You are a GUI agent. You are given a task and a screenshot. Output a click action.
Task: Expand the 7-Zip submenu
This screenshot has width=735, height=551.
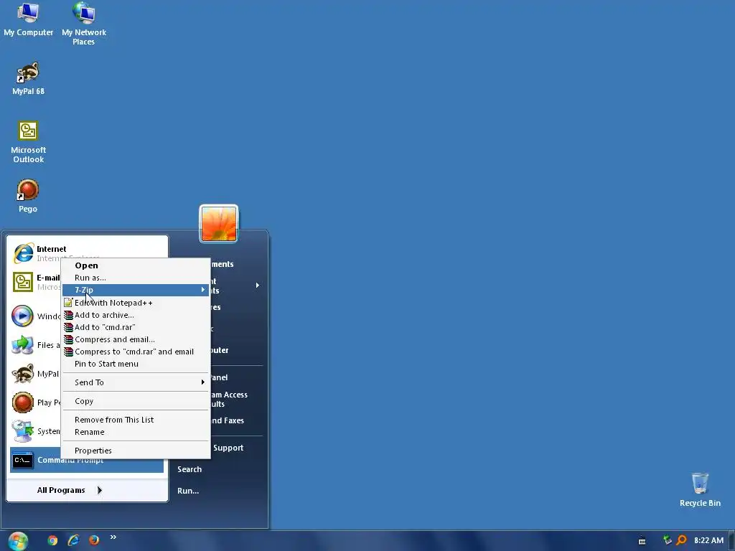136,290
